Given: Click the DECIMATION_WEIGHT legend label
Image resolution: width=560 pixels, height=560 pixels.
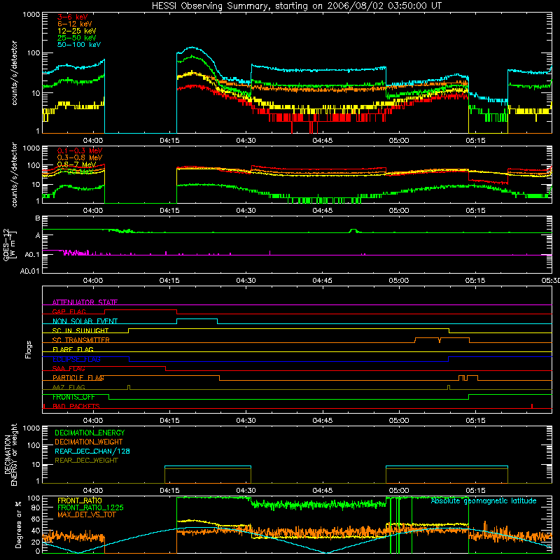Looking at the screenshot, I should [x=89, y=442].
